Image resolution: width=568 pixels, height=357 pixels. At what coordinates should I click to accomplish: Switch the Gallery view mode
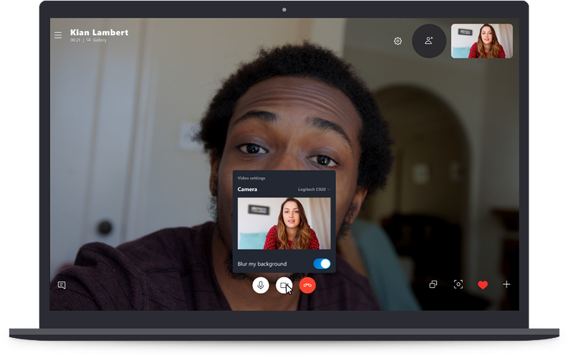[x=96, y=40]
